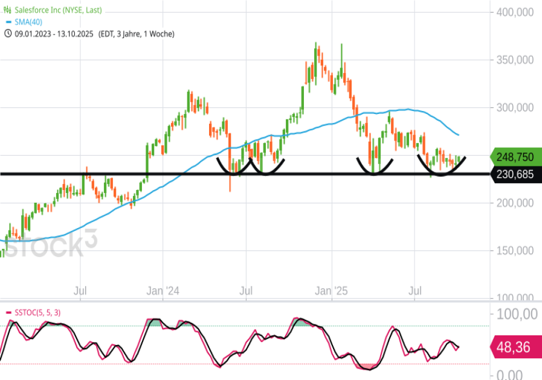Click the candlestick icon beside Salesforce Inc
Viewport: 542px width, 380px height.
tap(8, 11)
